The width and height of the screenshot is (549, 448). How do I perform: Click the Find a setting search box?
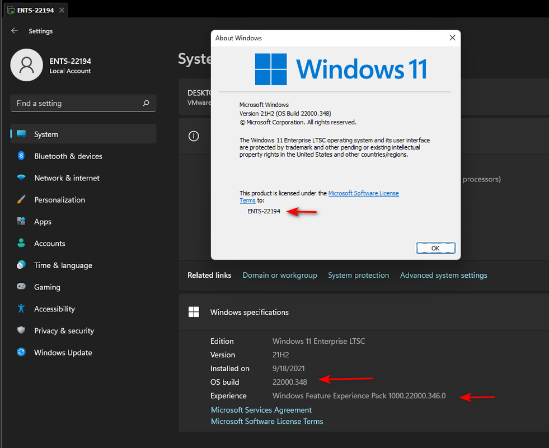(x=83, y=103)
